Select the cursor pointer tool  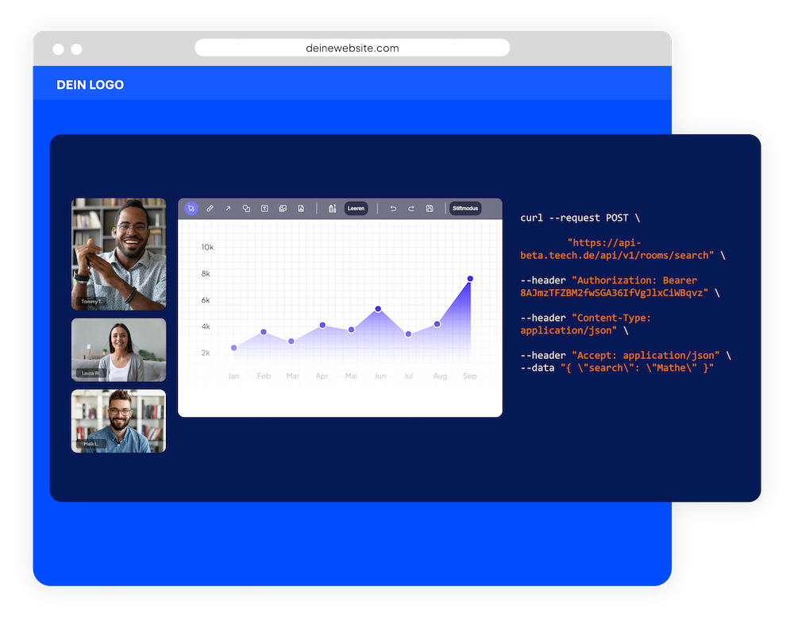coord(191,209)
